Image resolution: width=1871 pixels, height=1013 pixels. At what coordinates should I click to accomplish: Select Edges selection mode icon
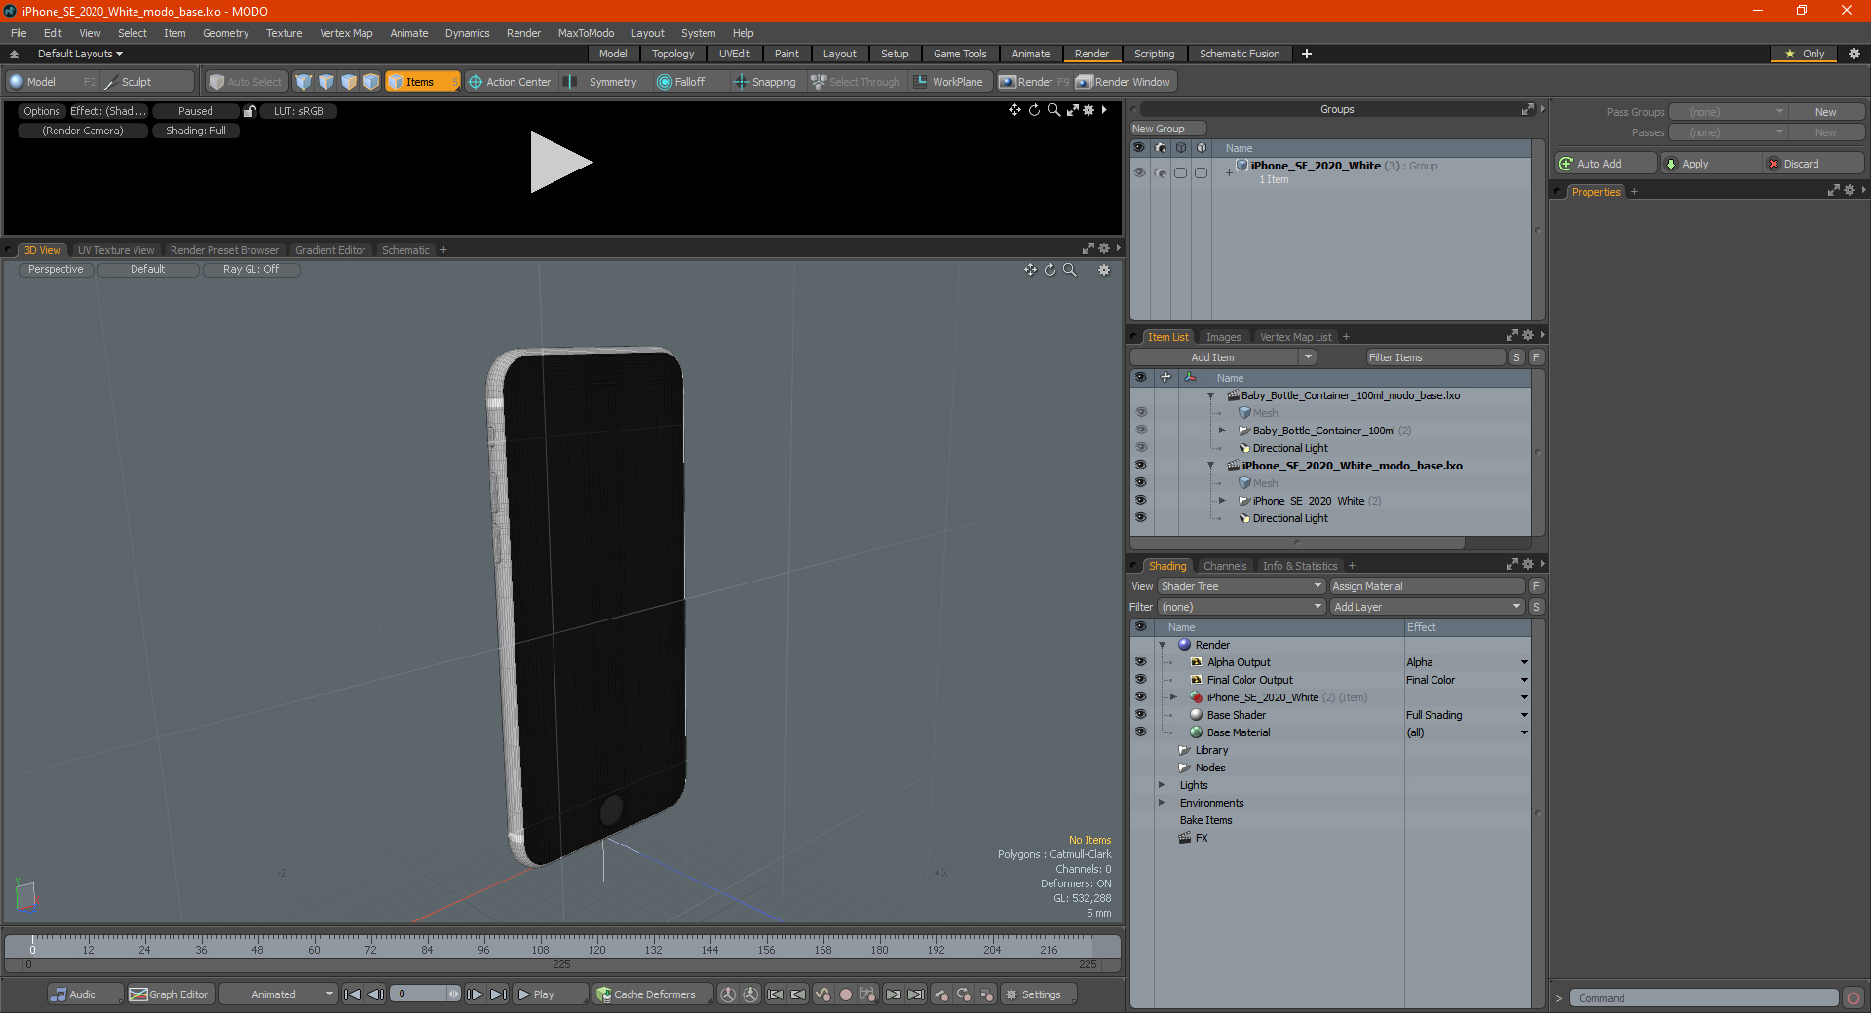[x=326, y=82]
